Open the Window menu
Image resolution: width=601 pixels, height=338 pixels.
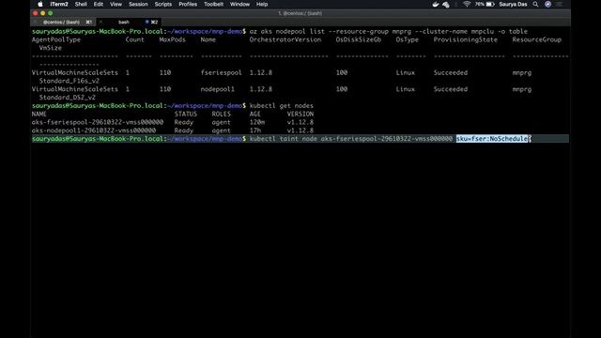tap(239, 4)
